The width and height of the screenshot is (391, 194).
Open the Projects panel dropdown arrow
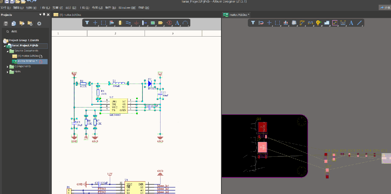40,14
